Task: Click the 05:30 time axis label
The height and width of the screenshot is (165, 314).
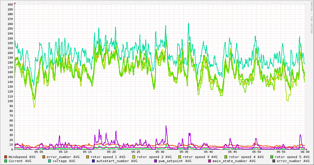Action: coord(160,152)
